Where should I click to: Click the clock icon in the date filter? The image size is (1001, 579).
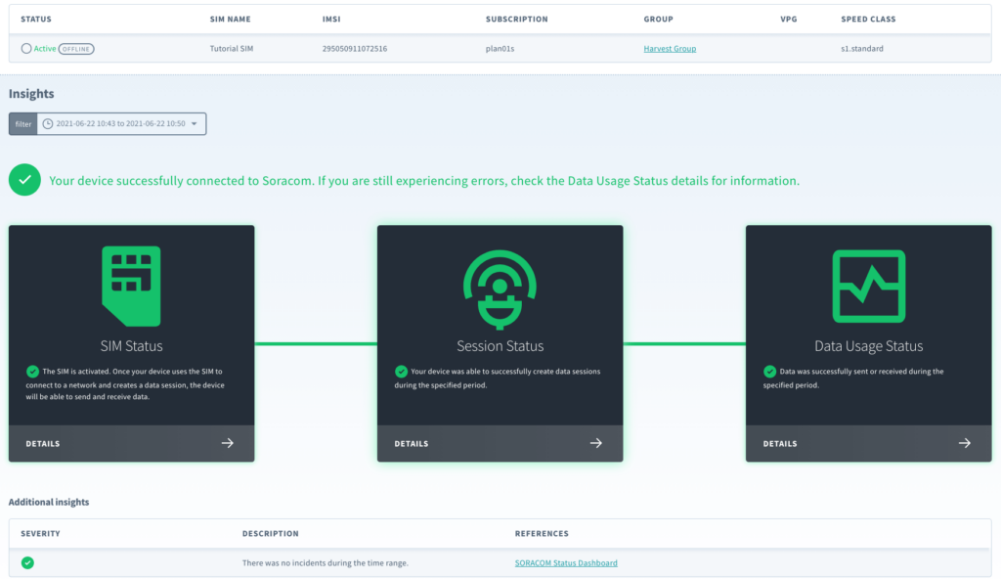click(47, 124)
